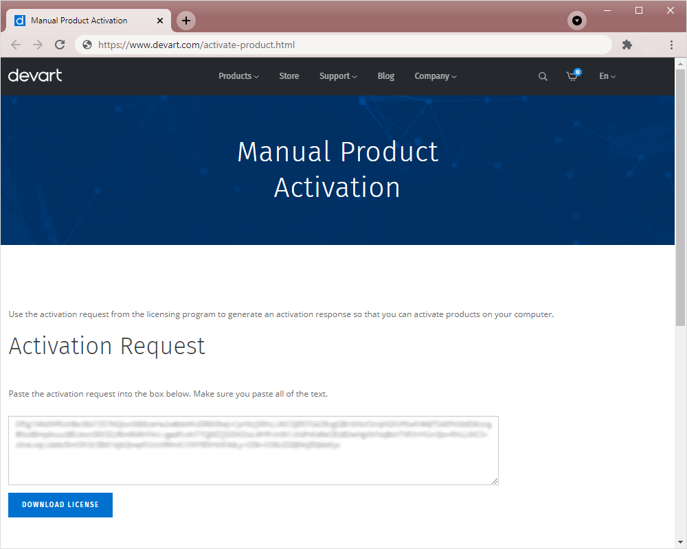Reload the page with refresh icon

pyautogui.click(x=60, y=45)
